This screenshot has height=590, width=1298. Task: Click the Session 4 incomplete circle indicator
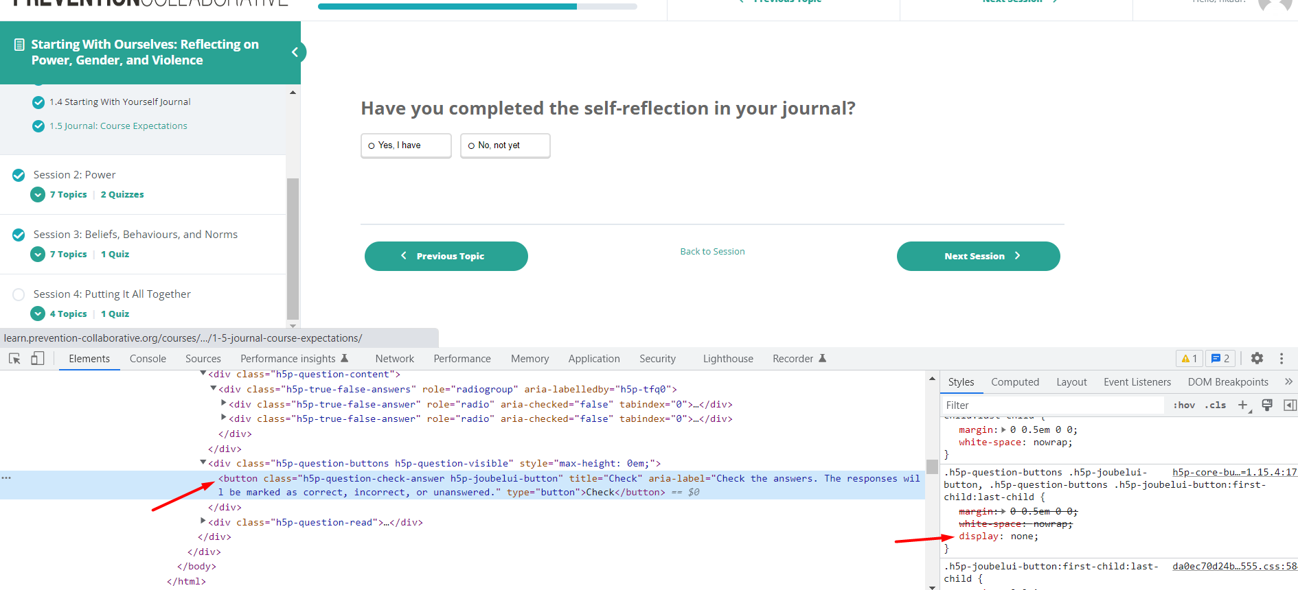pyautogui.click(x=19, y=294)
